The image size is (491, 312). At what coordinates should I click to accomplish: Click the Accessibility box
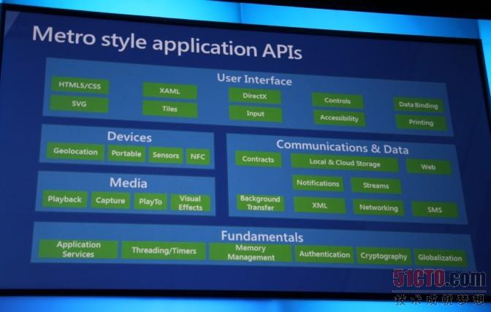pyautogui.click(x=339, y=118)
